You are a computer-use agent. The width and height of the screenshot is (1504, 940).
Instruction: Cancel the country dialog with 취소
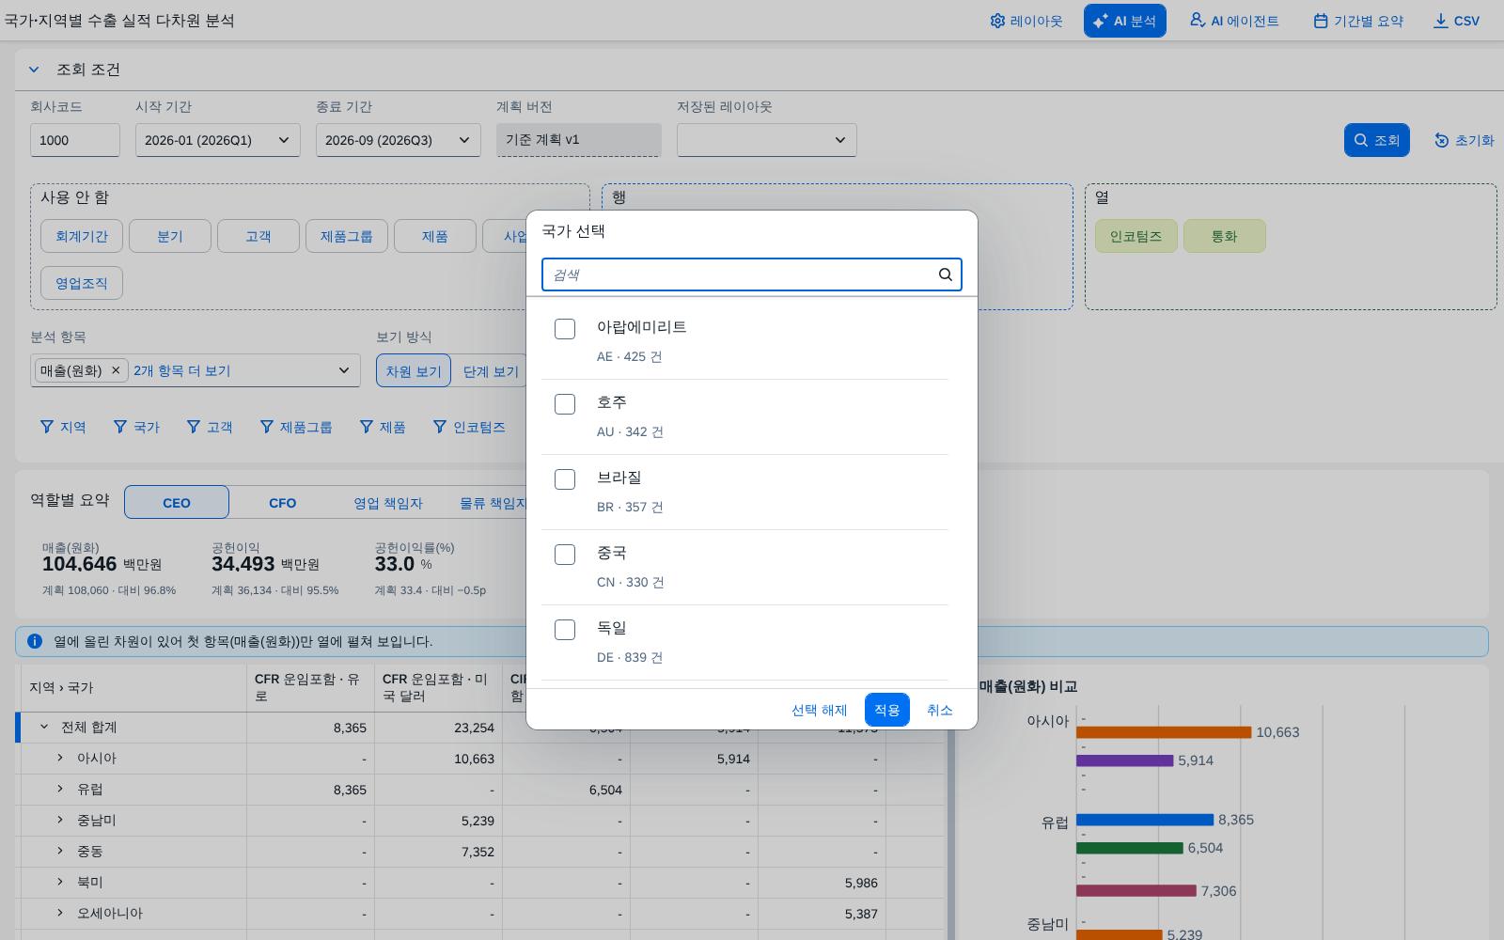click(940, 710)
